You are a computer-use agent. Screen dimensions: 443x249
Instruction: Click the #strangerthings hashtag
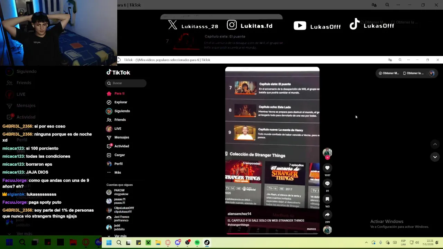coord(238,225)
